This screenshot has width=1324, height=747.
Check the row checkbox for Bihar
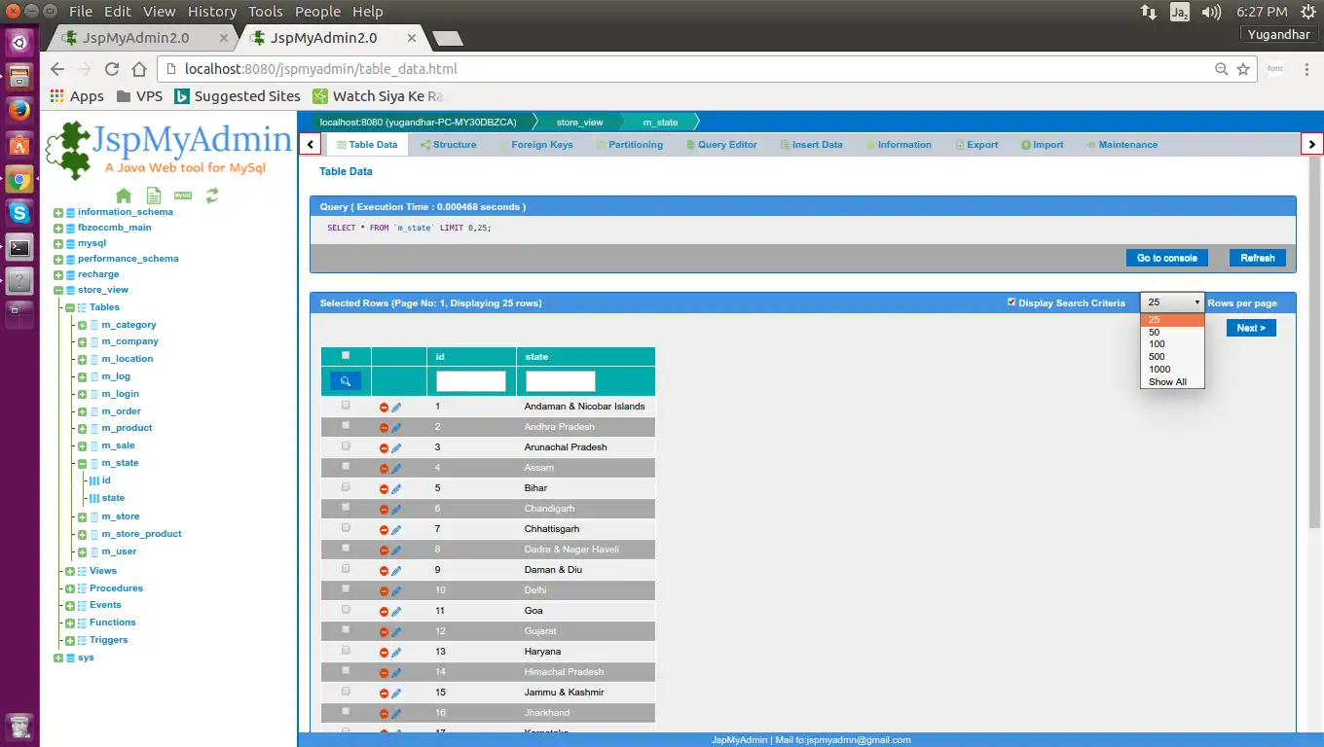pyautogui.click(x=346, y=487)
